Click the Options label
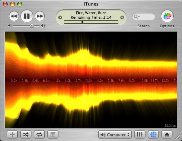The image size is (182, 141). [x=167, y=26]
